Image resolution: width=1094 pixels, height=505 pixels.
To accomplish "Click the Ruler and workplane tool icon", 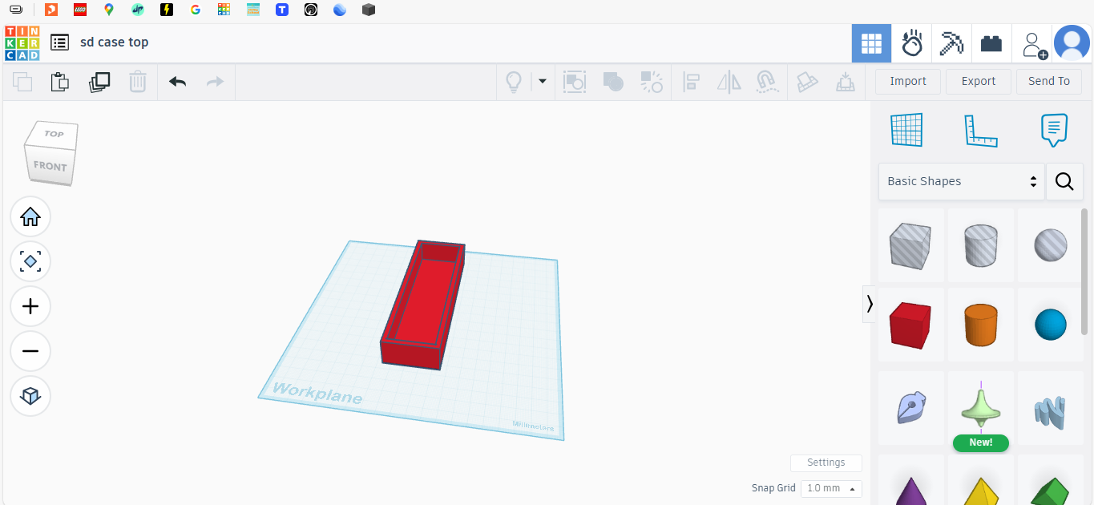I will coord(807,81).
